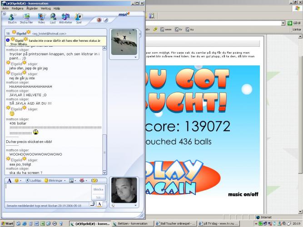Send a Ljudklipp voice clip
The width and height of the screenshot is (303, 227).
33,181
